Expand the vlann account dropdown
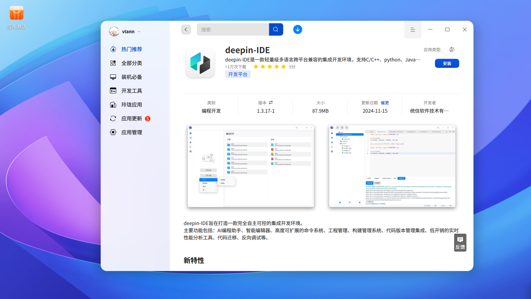Screen dimensions: 531x299 click(x=140, y=32)
